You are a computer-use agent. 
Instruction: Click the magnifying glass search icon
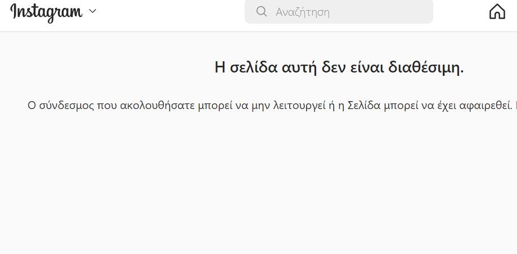pyautogui.click(x=262, y=12)
